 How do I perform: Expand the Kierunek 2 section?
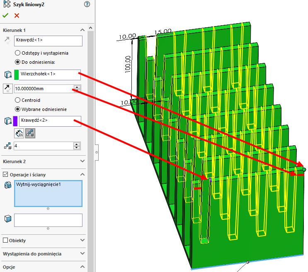click(82, 161)
